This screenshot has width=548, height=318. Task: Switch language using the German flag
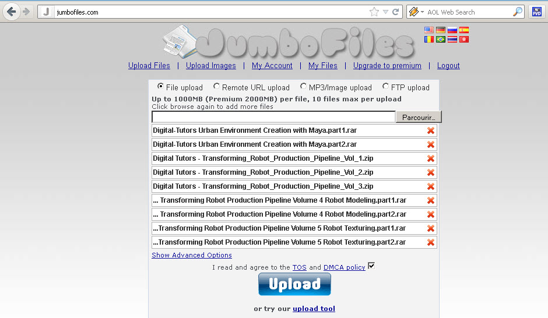point(440,30)
